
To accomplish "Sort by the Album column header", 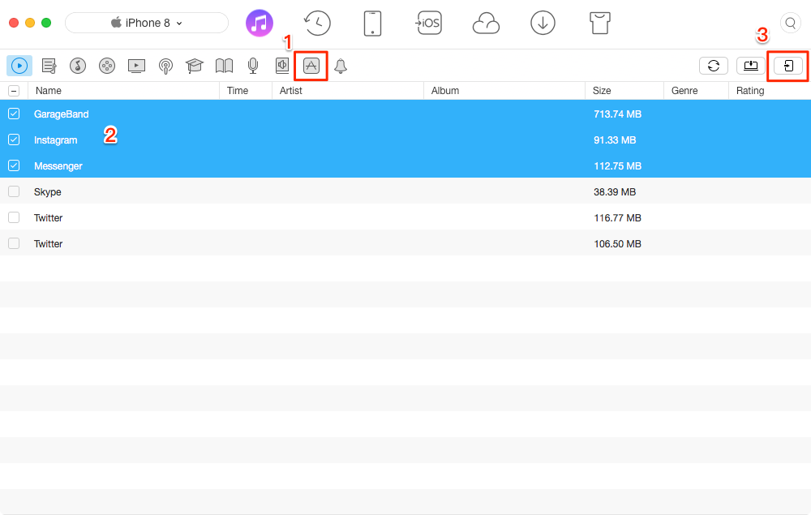I will click(x=504, y=91).
